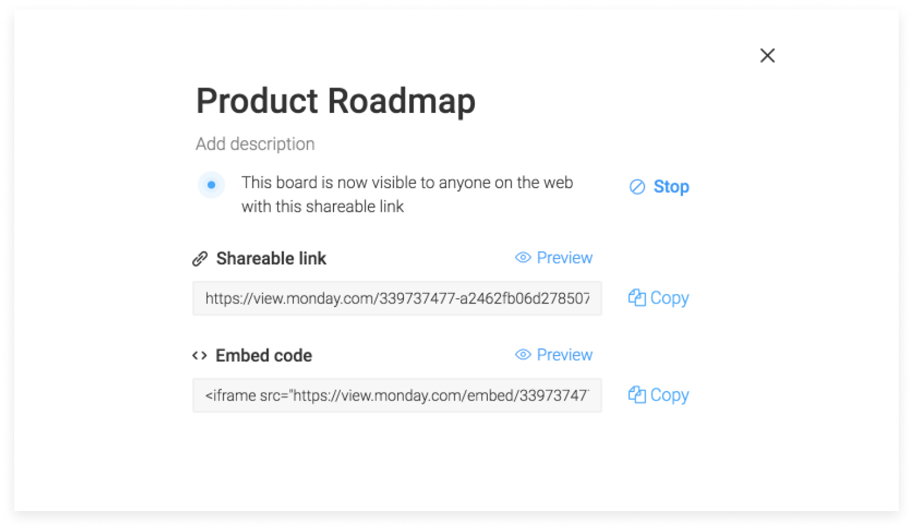Click the Product Roadmap board title
This screenshot has height=530, width=913.
tap(335, 101)
